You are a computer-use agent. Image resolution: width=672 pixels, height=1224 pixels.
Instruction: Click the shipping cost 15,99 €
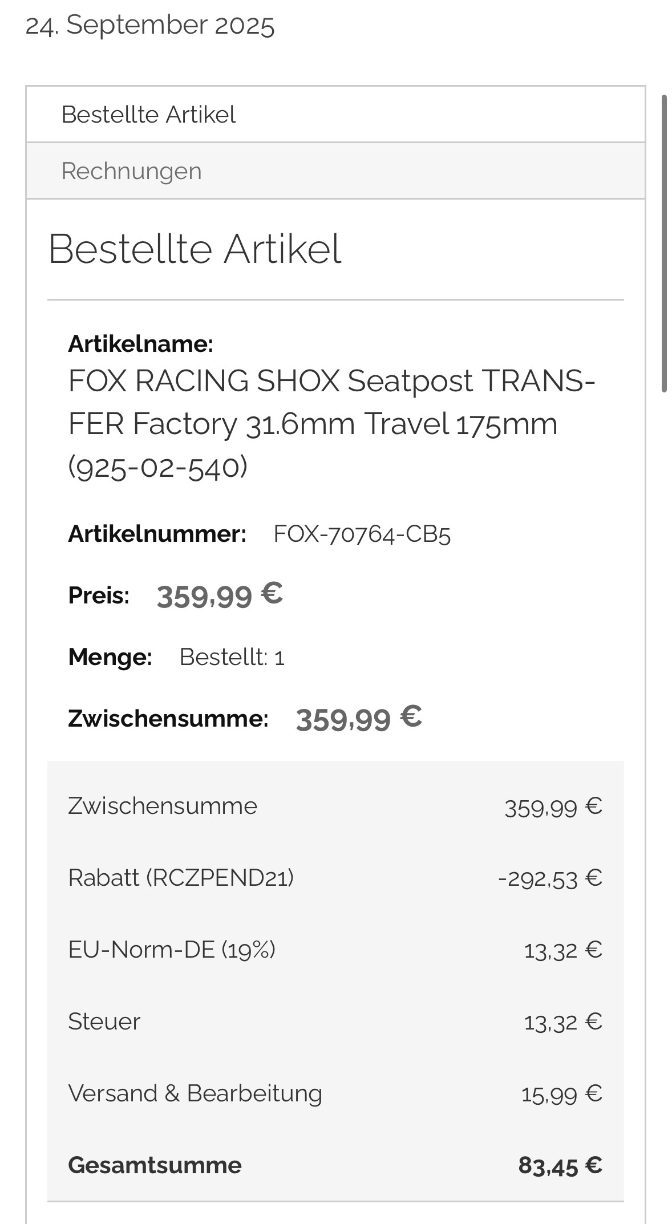561,1094
